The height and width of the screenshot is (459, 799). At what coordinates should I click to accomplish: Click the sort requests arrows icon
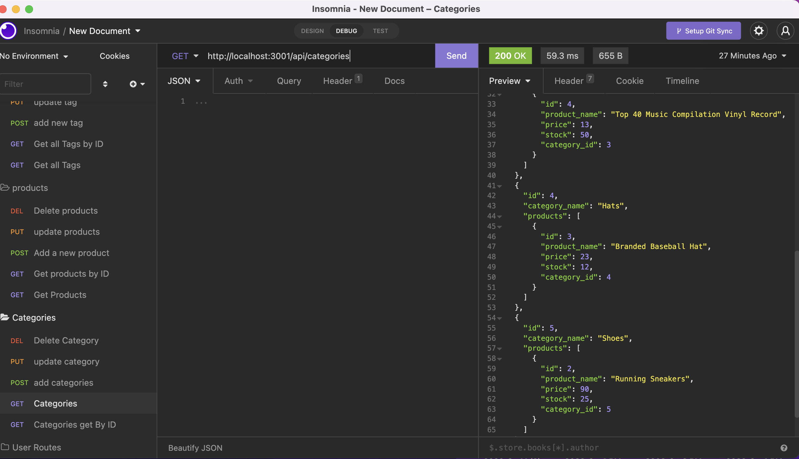pos(105,84)
